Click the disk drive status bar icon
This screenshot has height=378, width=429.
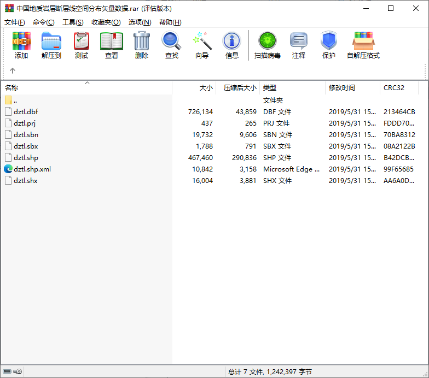click(7, 371)
